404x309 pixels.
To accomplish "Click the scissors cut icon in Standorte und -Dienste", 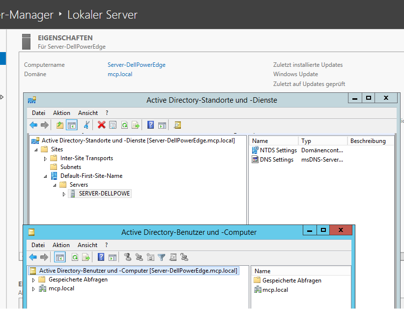I will coord(87,125).
